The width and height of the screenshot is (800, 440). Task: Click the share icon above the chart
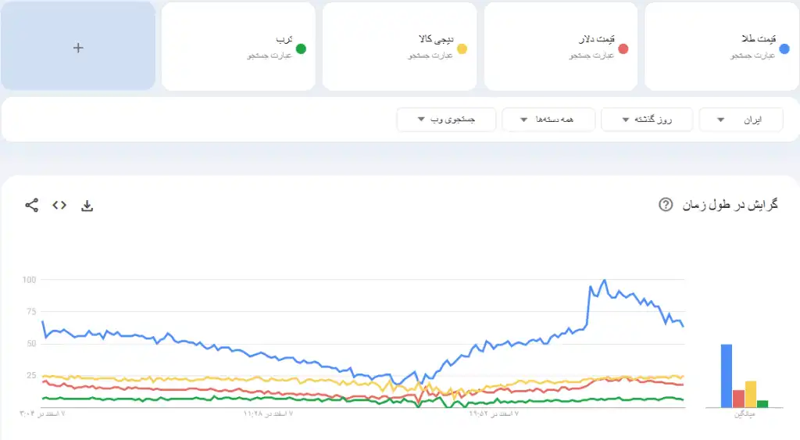tap(32, 206)
